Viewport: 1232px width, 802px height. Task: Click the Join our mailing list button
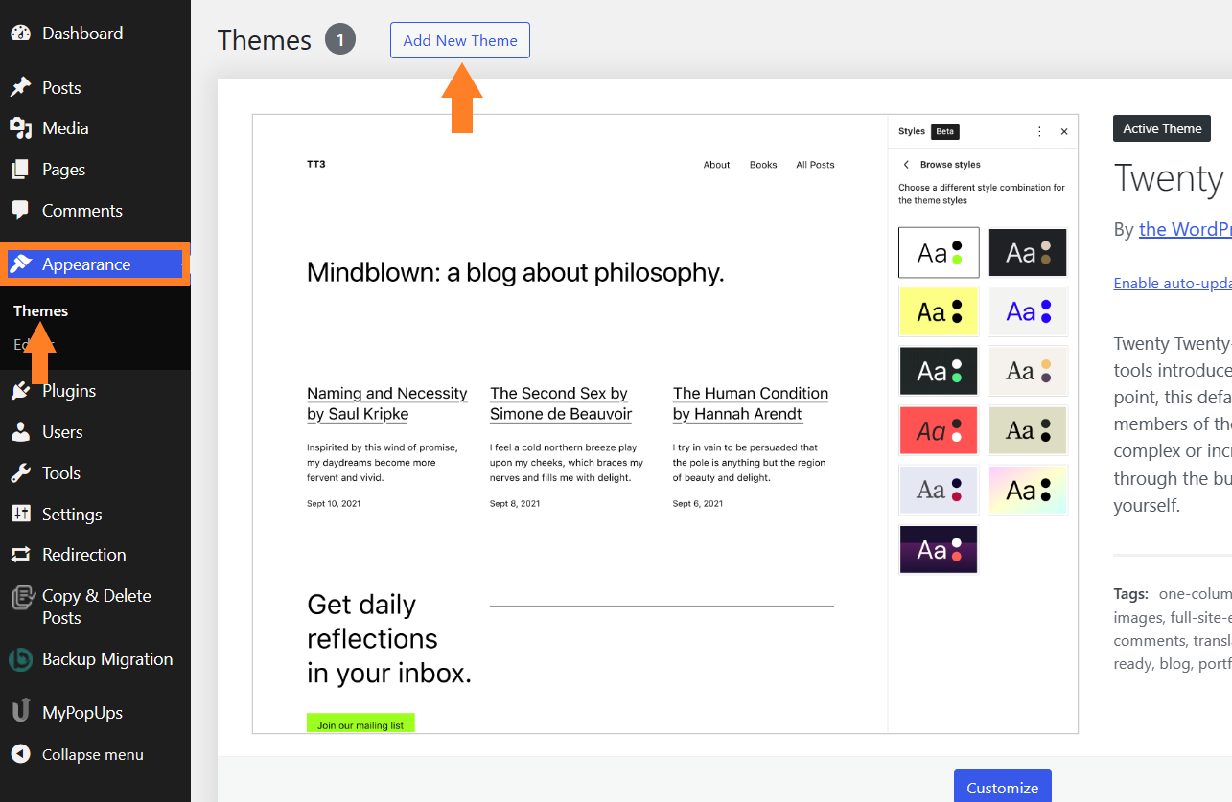[x=360, y=723]
